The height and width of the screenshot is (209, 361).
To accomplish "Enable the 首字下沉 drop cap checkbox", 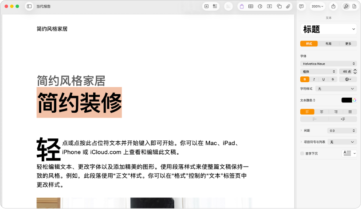I will pos(302,153).
